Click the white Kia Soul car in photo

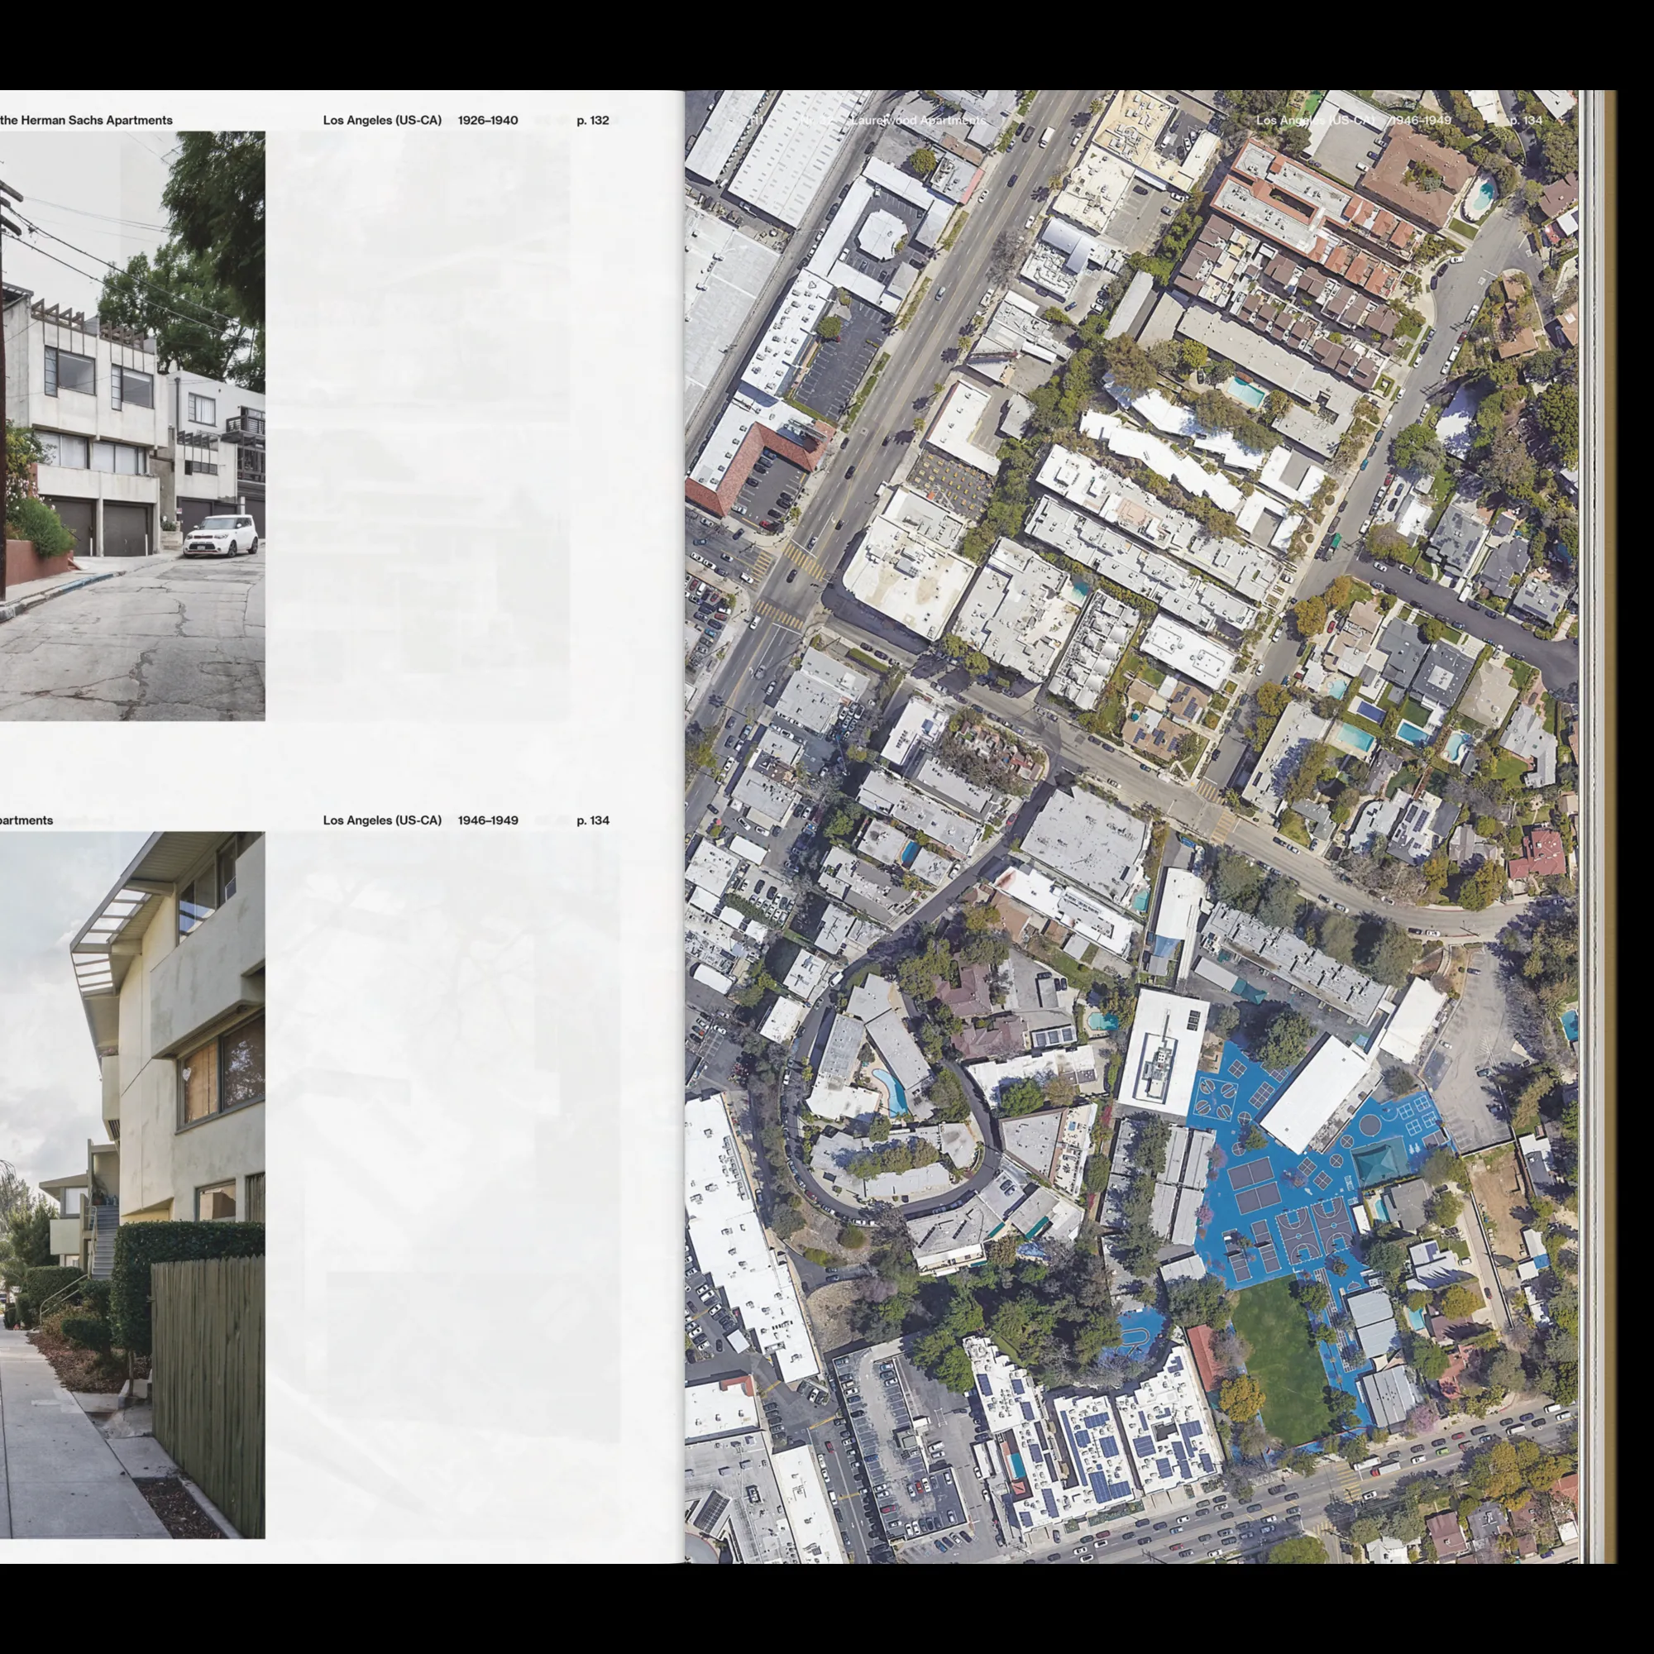pos(221,535)
